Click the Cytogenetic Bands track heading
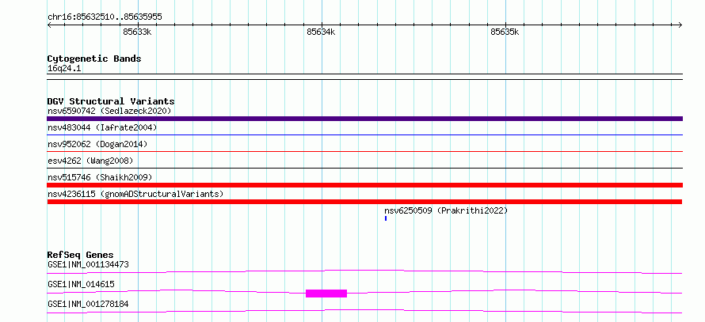Image resolution: width=705 pixels, height=322 pixels. tap(94, 59)
